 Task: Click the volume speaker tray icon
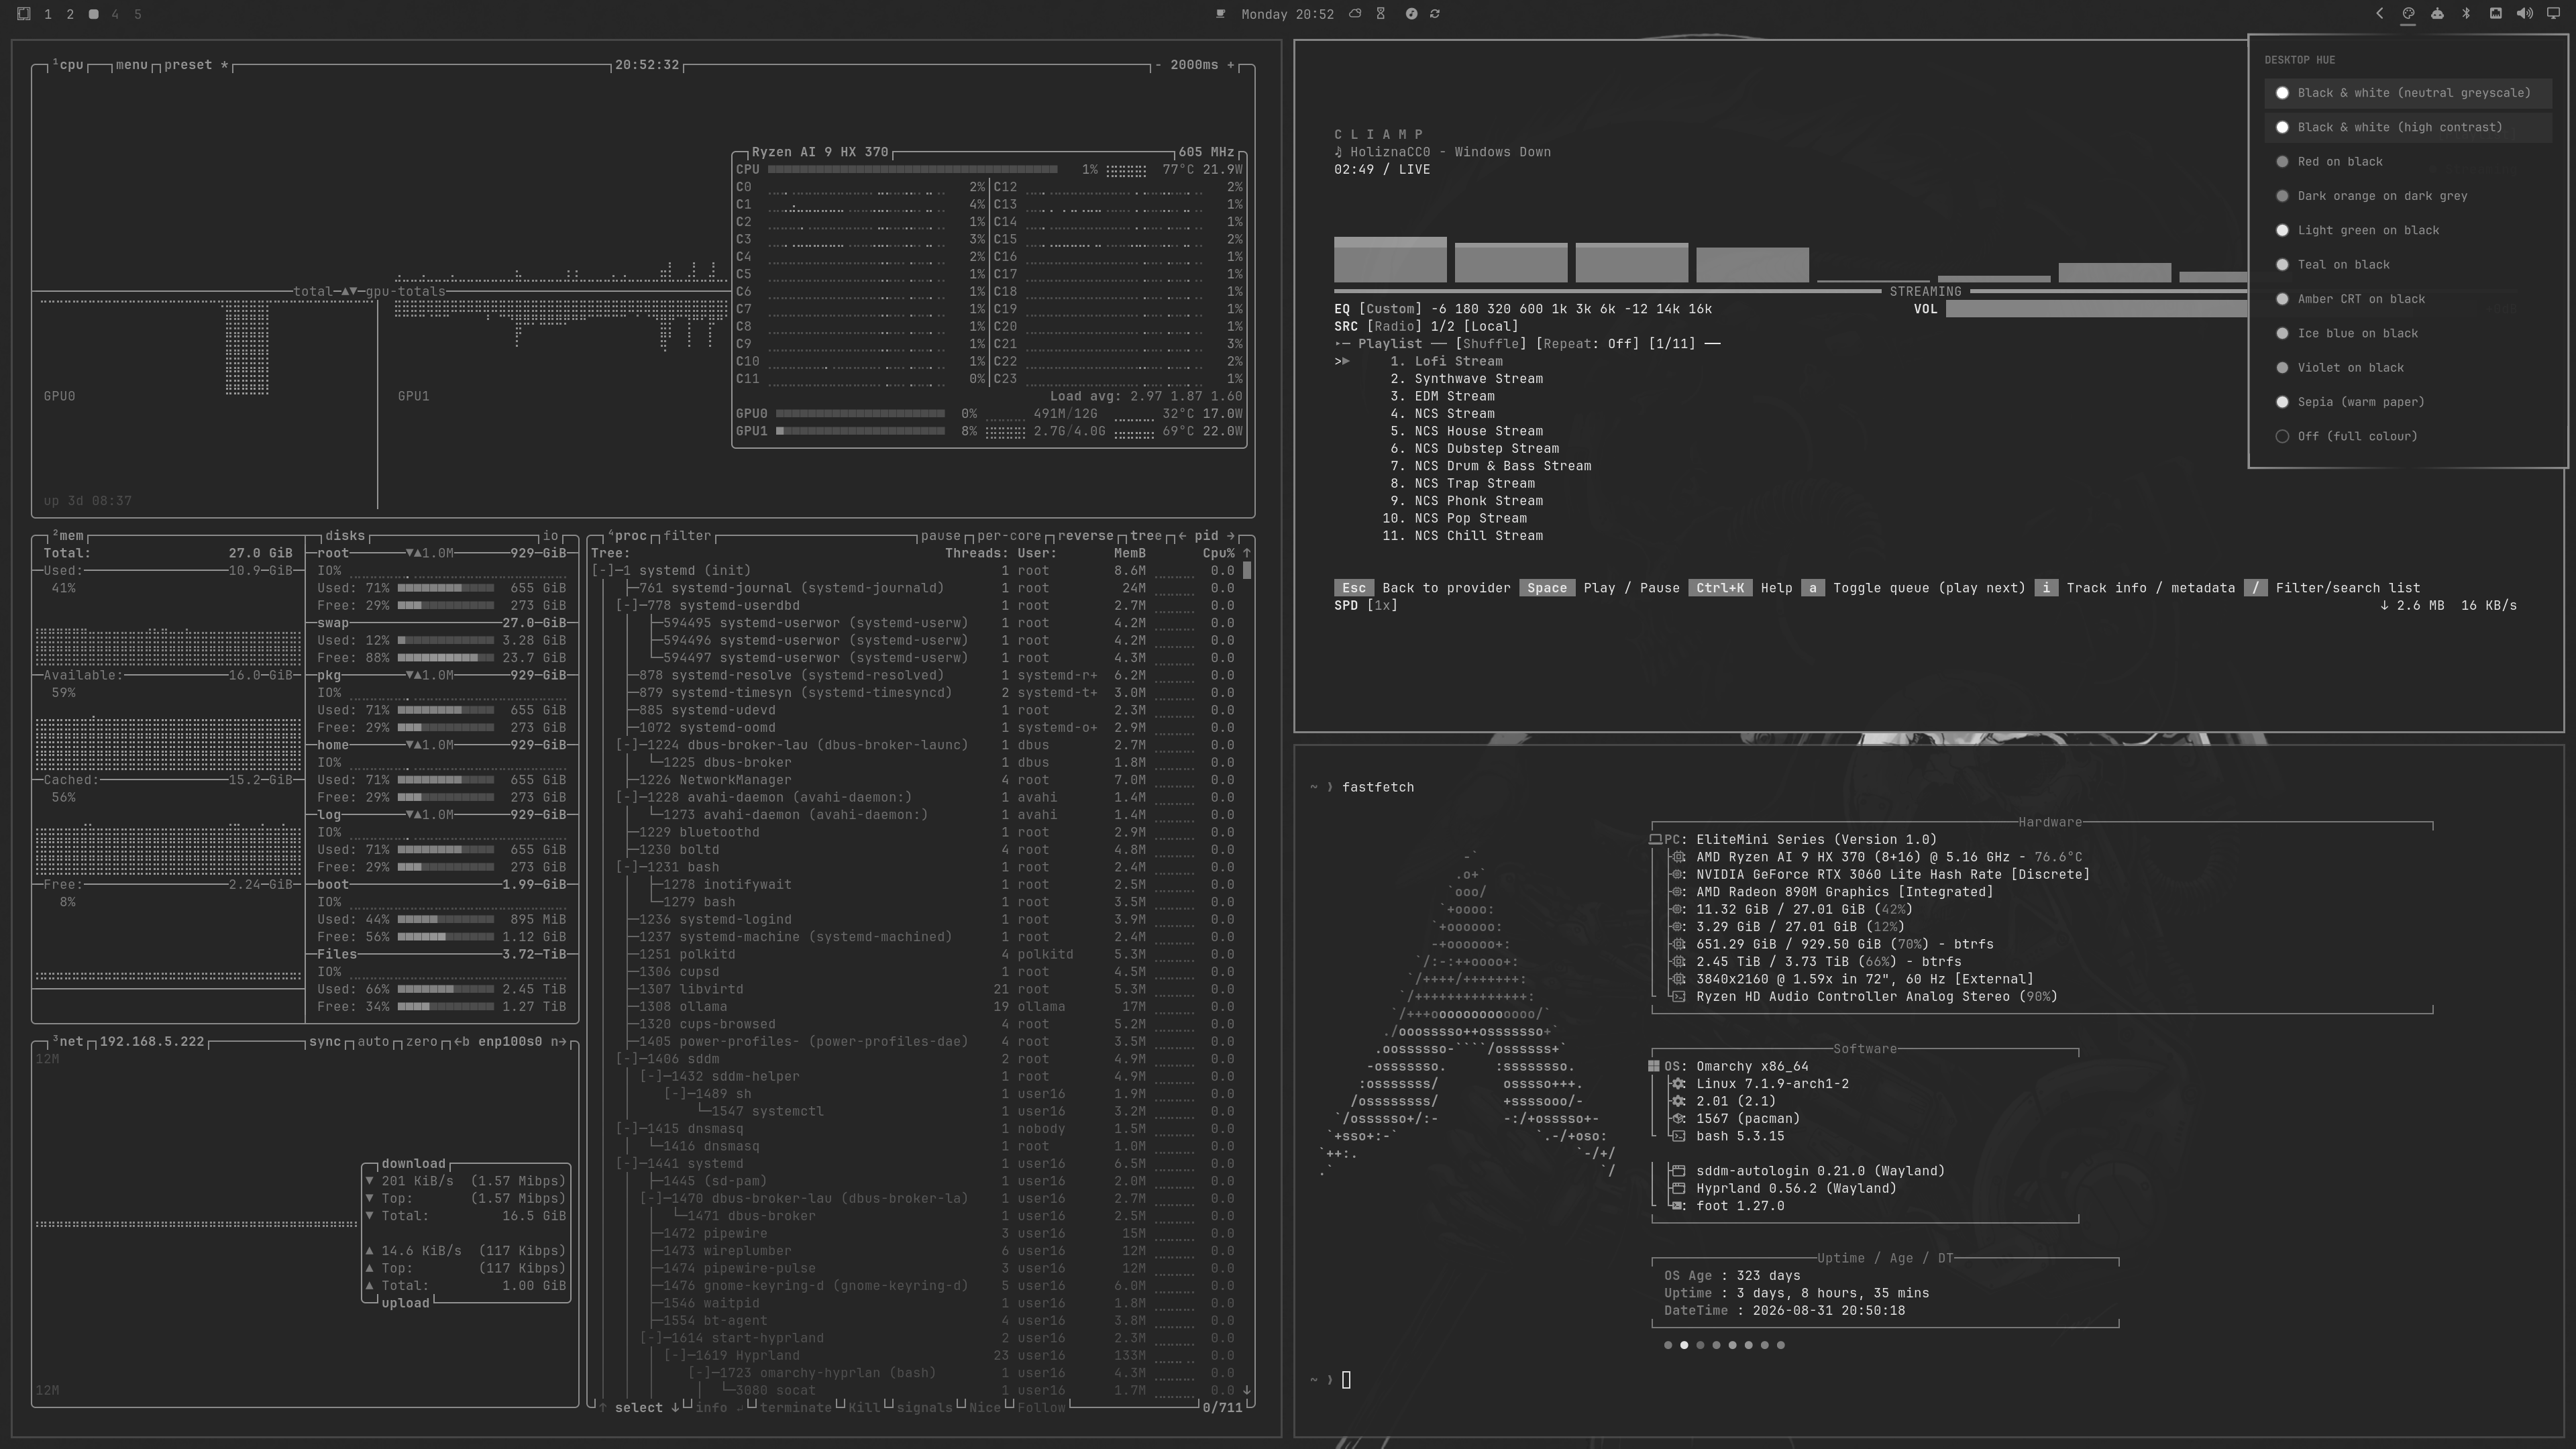(x=2524, y=14)
